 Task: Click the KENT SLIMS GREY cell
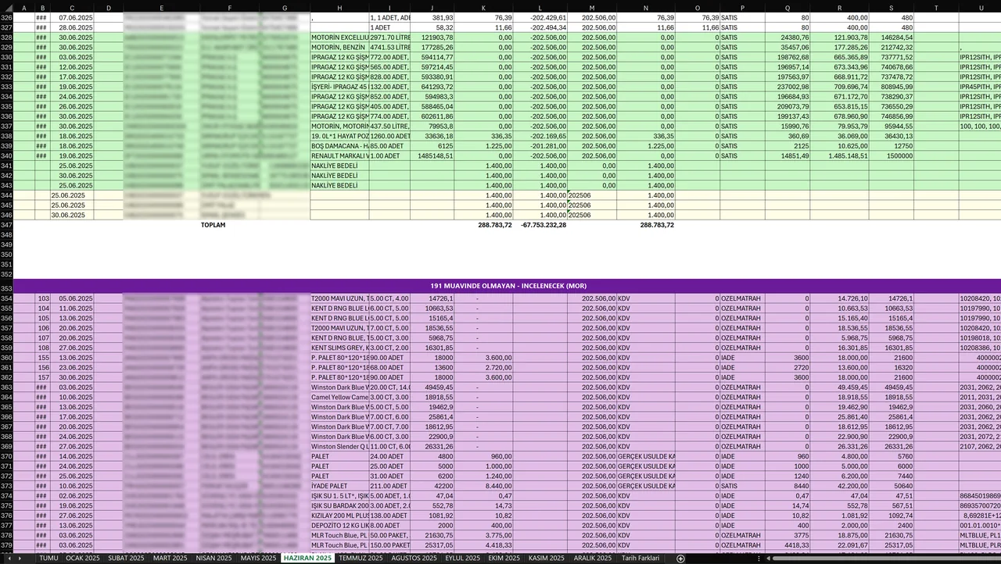click(x=339, y=348)
